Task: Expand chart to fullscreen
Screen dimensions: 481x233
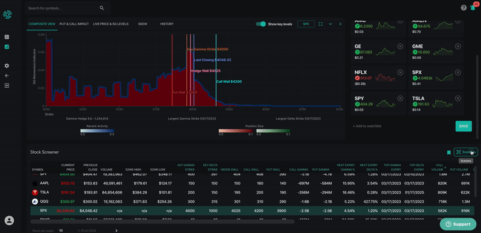Action: tap(320, 24)
